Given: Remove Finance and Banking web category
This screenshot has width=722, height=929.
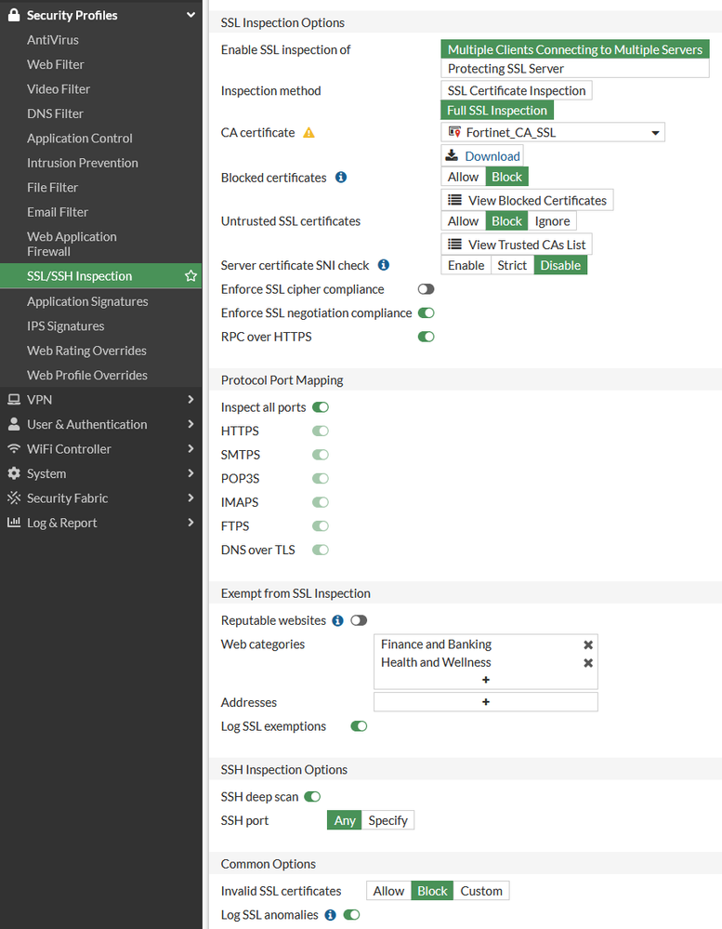Looking at the screenshot, I should pyautogui.click(x=587, y=644).
